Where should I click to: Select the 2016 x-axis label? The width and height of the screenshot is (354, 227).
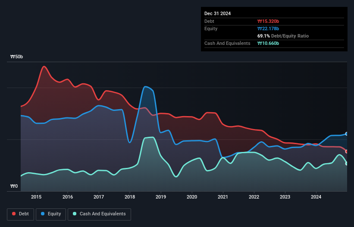click(68, 197)
